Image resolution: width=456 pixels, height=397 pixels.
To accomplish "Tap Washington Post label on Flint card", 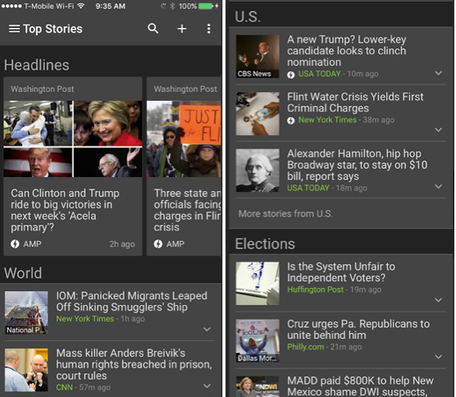I will [x=185, y=89].
